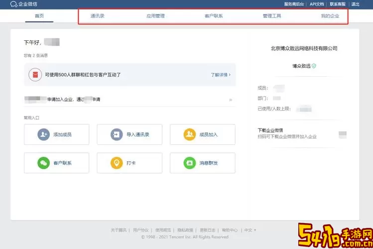This screenshot has height=249, width=373.
Task: Click the verified shield icon beside 博众致远
Action: click(x=314, y=66)
